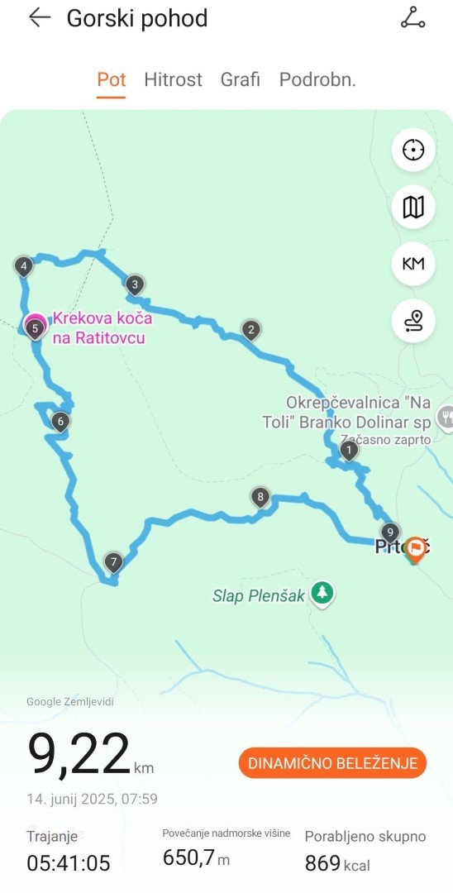Tap the dynamic route playback icon

(x=413, y=321)
